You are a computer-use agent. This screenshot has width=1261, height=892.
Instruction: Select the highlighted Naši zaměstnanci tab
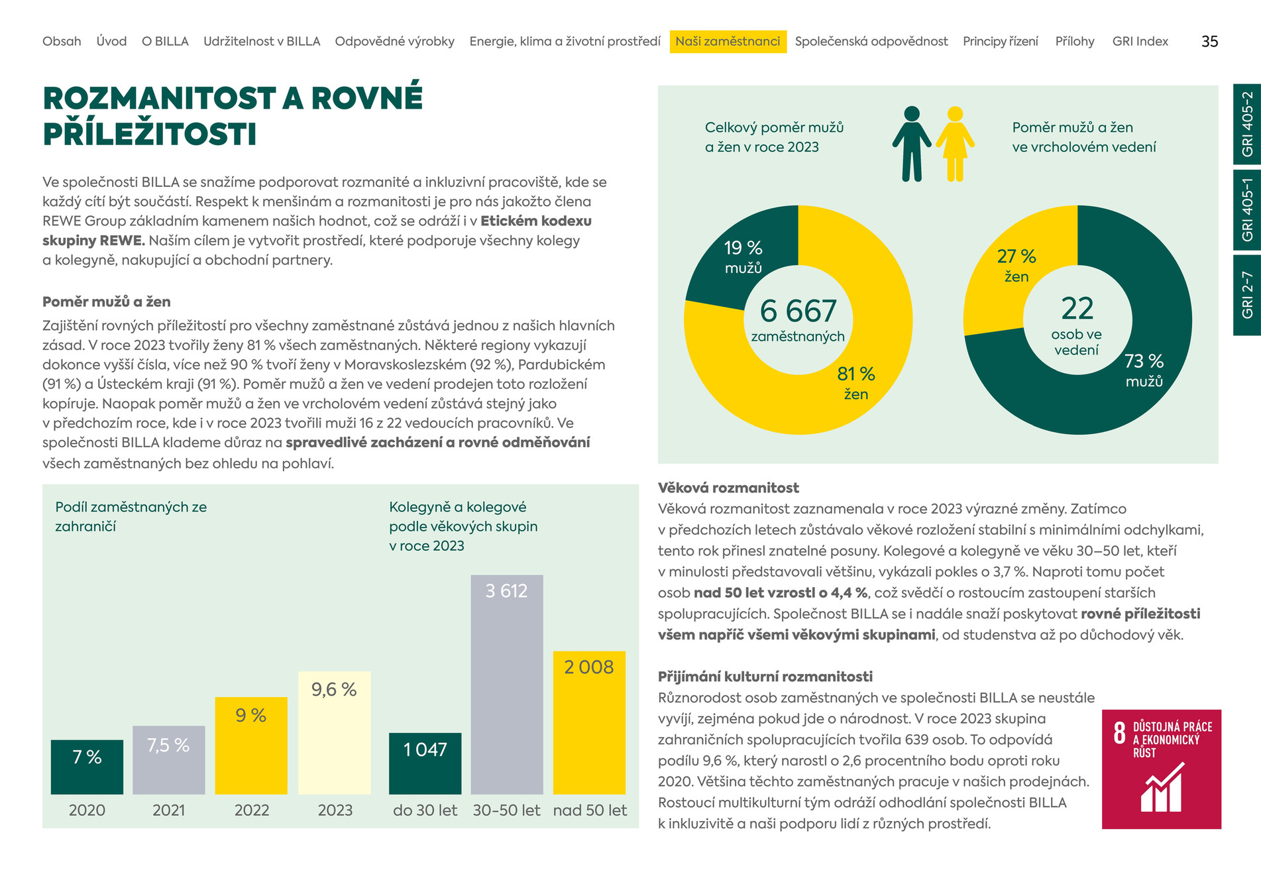728,41
